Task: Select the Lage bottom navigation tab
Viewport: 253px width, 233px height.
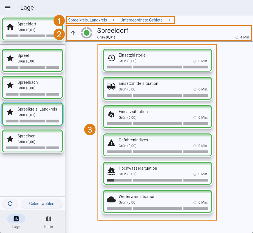Action: pyautogui.click(x=16, y=222)
